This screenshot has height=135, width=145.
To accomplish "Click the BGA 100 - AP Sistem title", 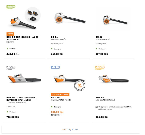I will [21, 99].
